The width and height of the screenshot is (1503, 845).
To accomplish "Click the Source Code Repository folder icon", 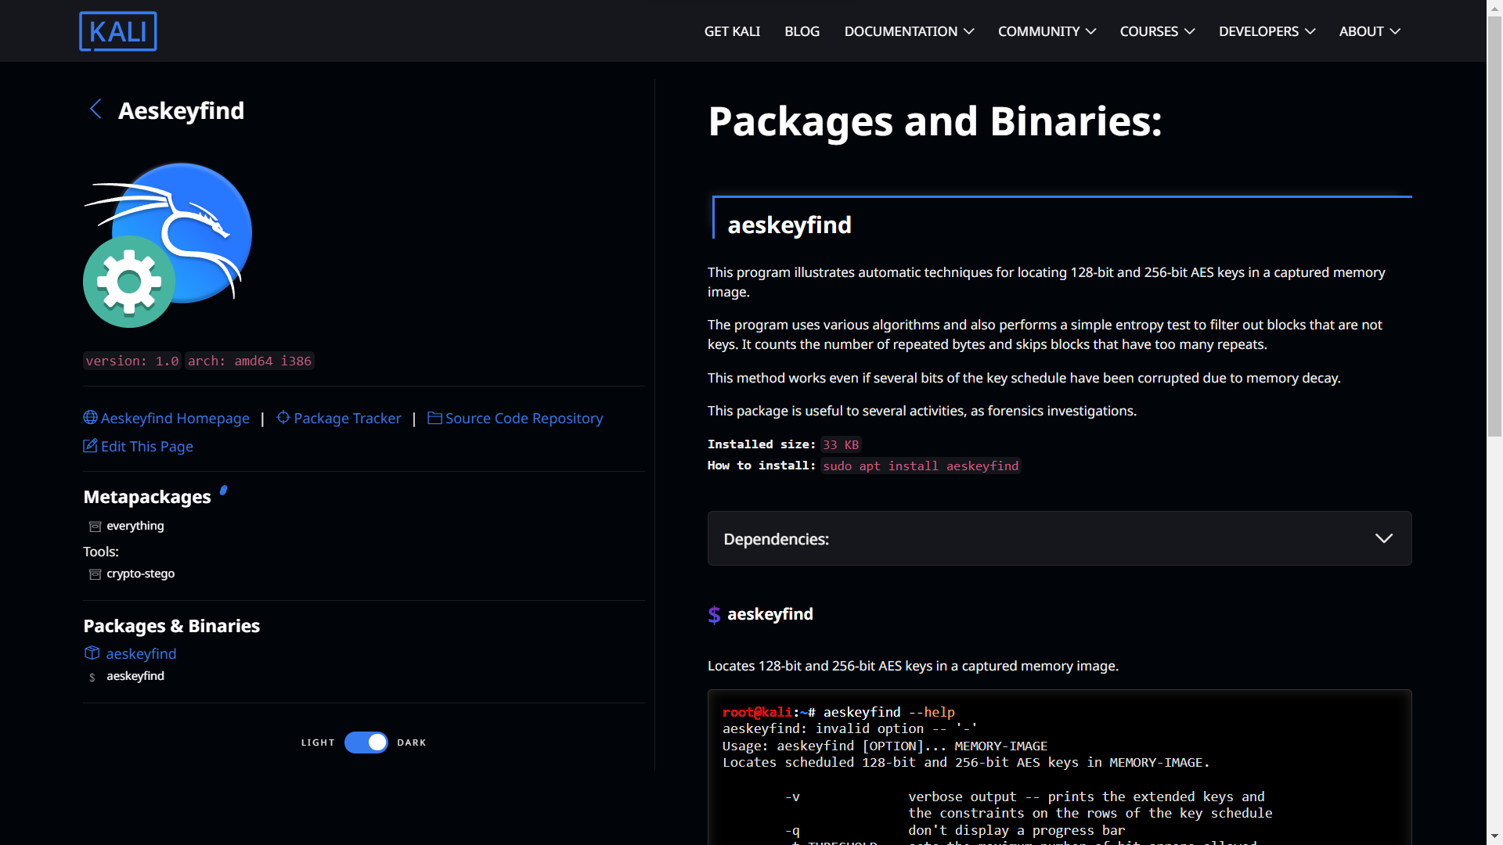I will pyautogui.click(x=434, y=418).
